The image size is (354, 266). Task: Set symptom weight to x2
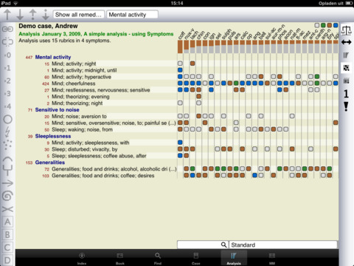click(x=7, y=81)
